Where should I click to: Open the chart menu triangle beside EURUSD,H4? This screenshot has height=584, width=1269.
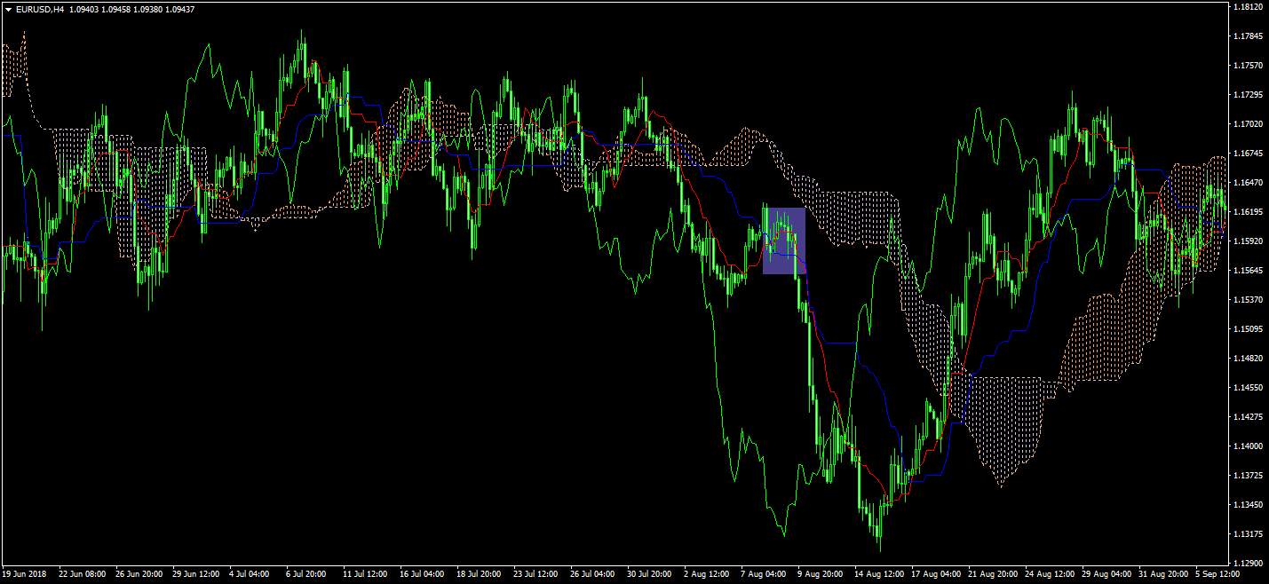click(x=8, y=9)
